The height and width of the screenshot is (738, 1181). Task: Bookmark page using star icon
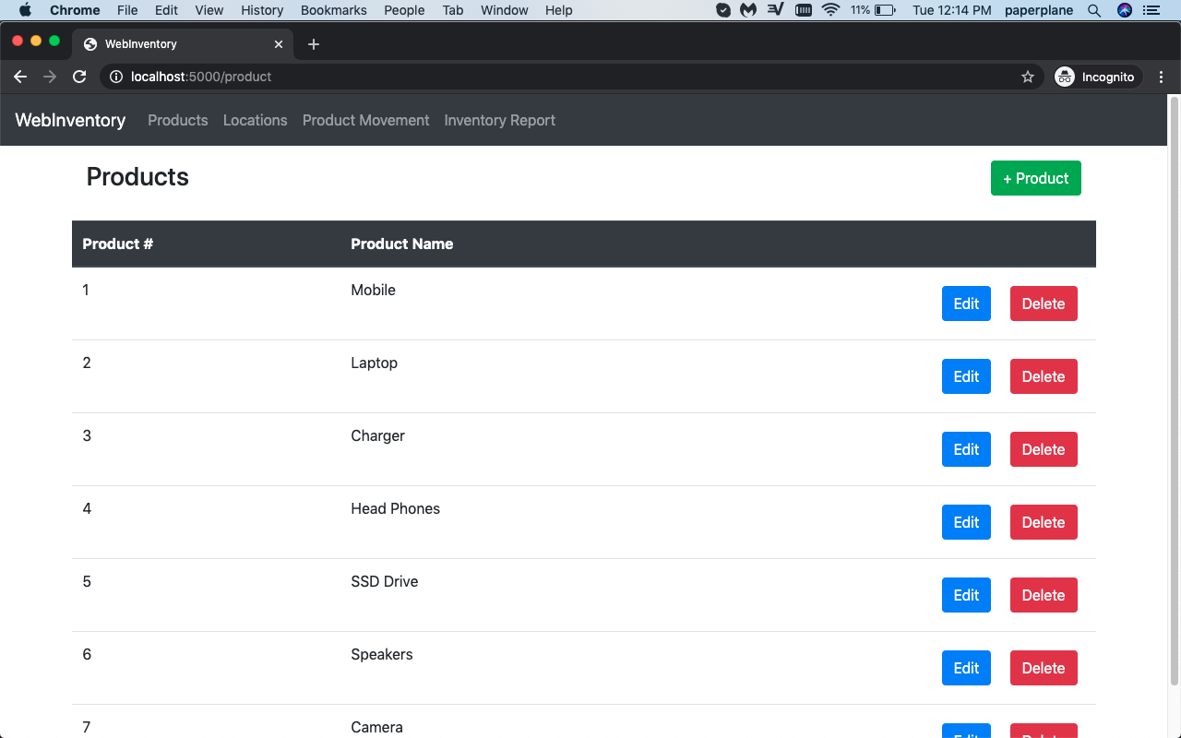point(1028,77)
